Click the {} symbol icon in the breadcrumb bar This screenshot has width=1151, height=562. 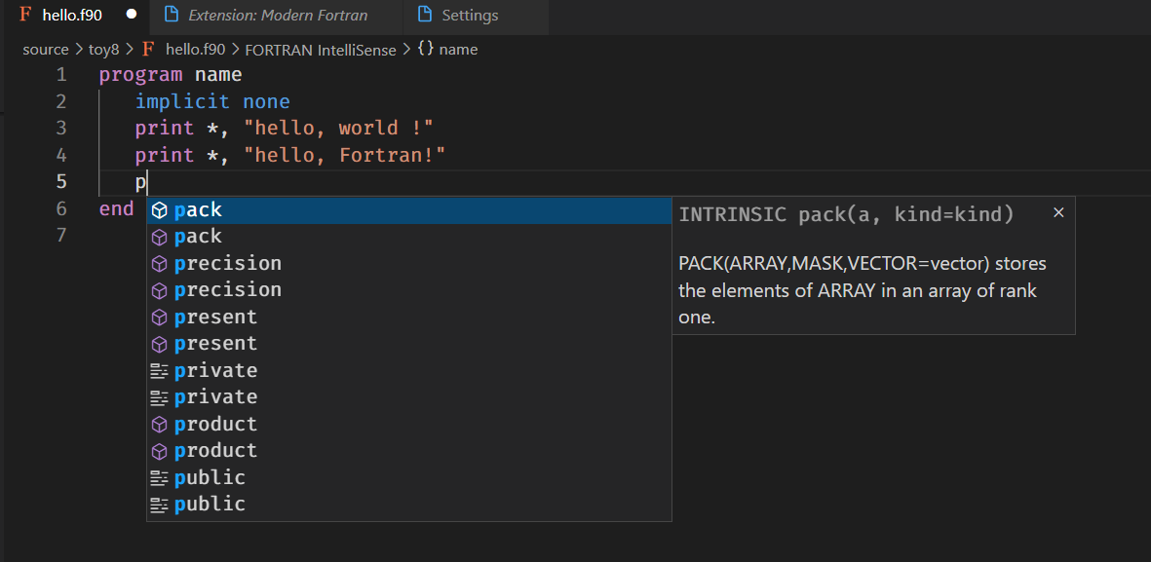tap(427, 49)
